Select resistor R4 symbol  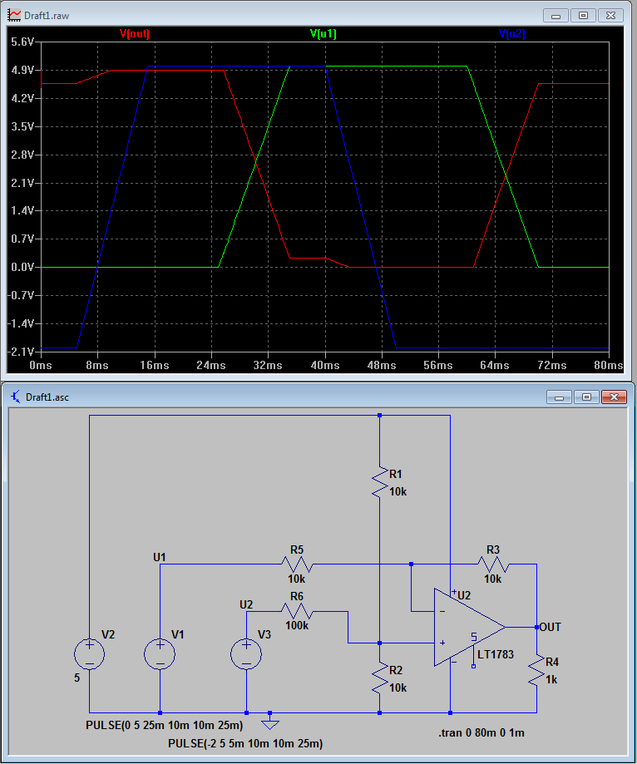pyautogui.click(x=536, y=670)
